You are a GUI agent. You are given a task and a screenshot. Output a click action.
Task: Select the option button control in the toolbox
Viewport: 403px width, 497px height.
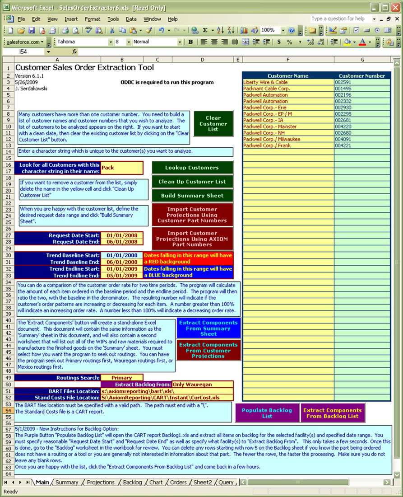click(377, 30)
